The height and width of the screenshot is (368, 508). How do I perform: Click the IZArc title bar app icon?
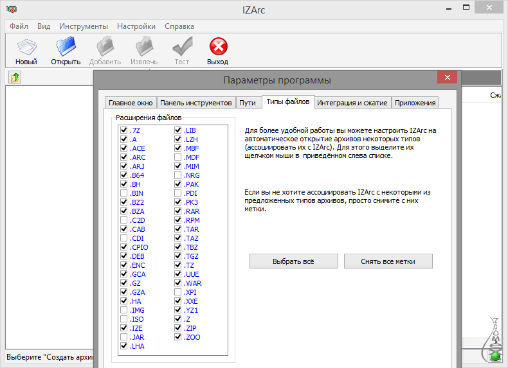[x=12, y=9]
